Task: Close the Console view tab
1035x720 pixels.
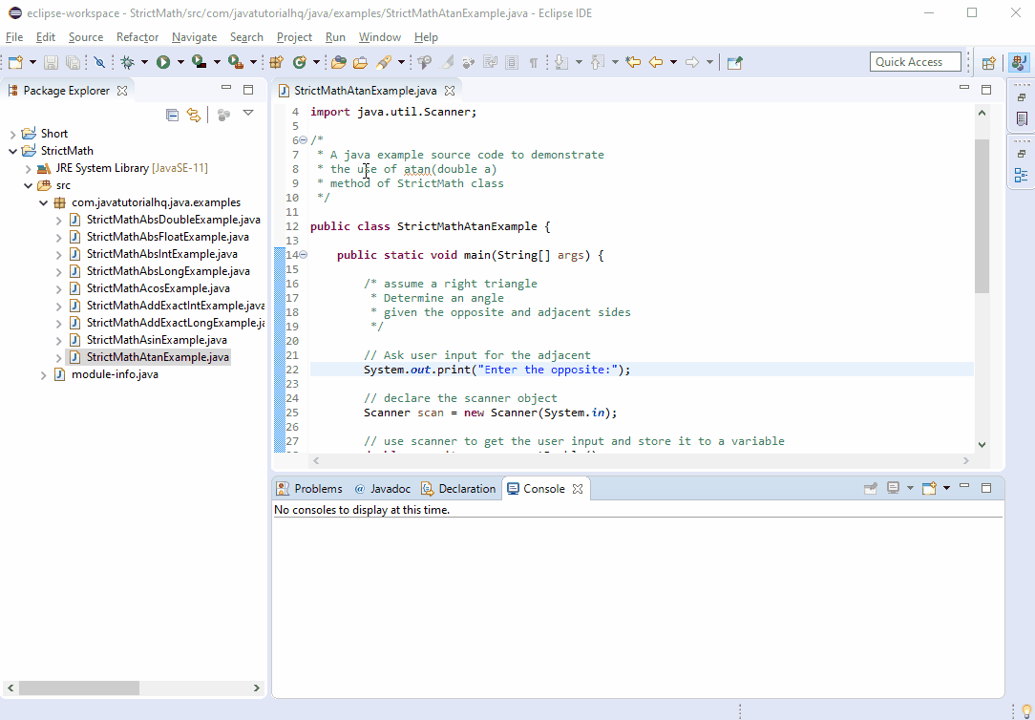Action: (578, 489)
